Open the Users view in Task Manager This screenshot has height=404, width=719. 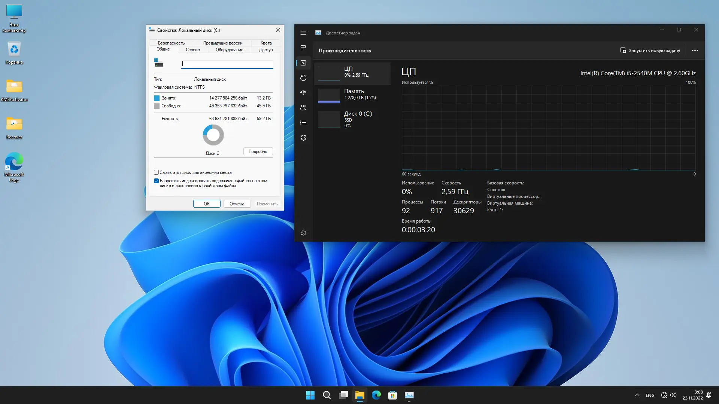pyautogui.click(x=303, y=107)
